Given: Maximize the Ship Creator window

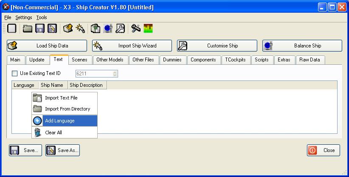Looking at the screenshot, I should 332,7.
